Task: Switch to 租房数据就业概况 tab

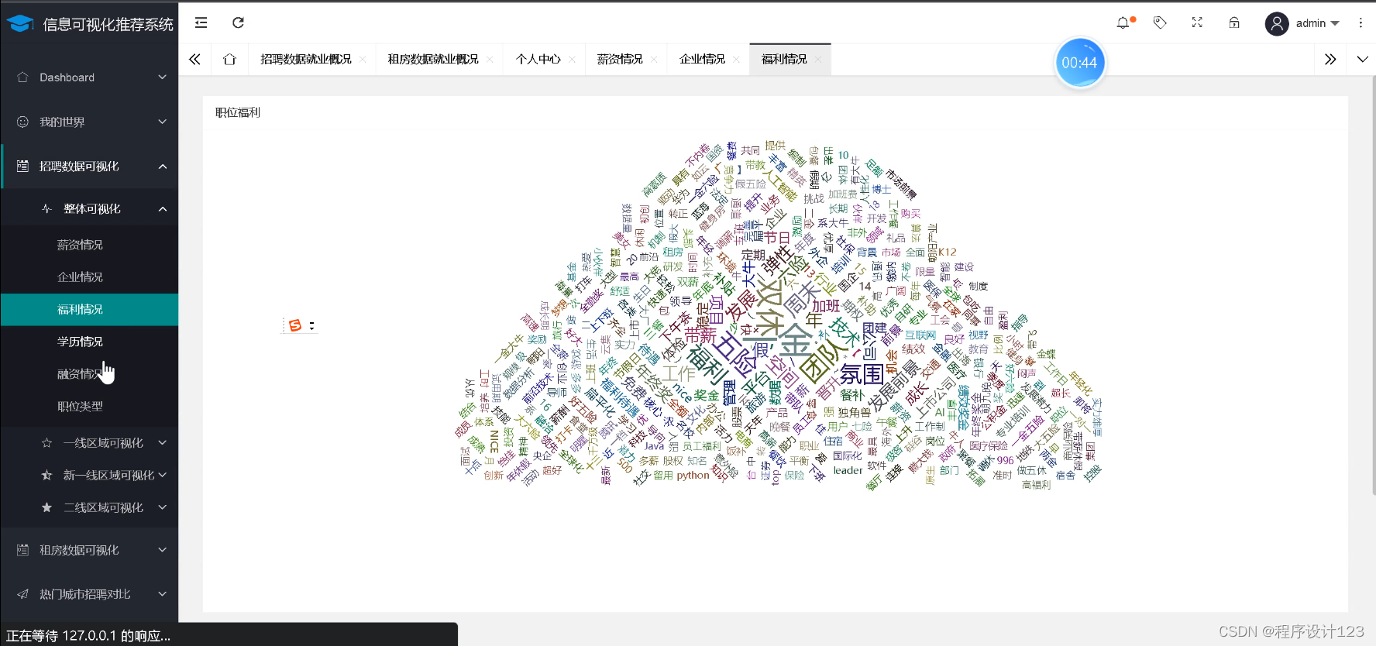Action: [433, 60]
